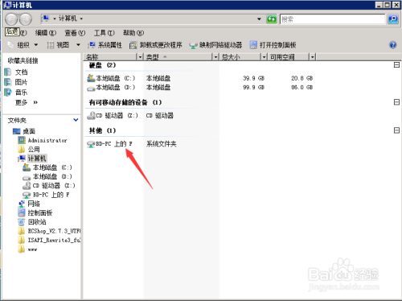The width and height of the screenshot is (402, 301).
Task: Click 打开控制面板 toolbar button
Action: point(273,45)
